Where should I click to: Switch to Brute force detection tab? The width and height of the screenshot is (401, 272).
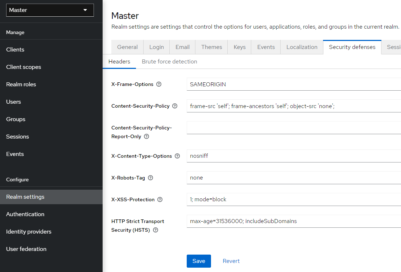[169, 62]
